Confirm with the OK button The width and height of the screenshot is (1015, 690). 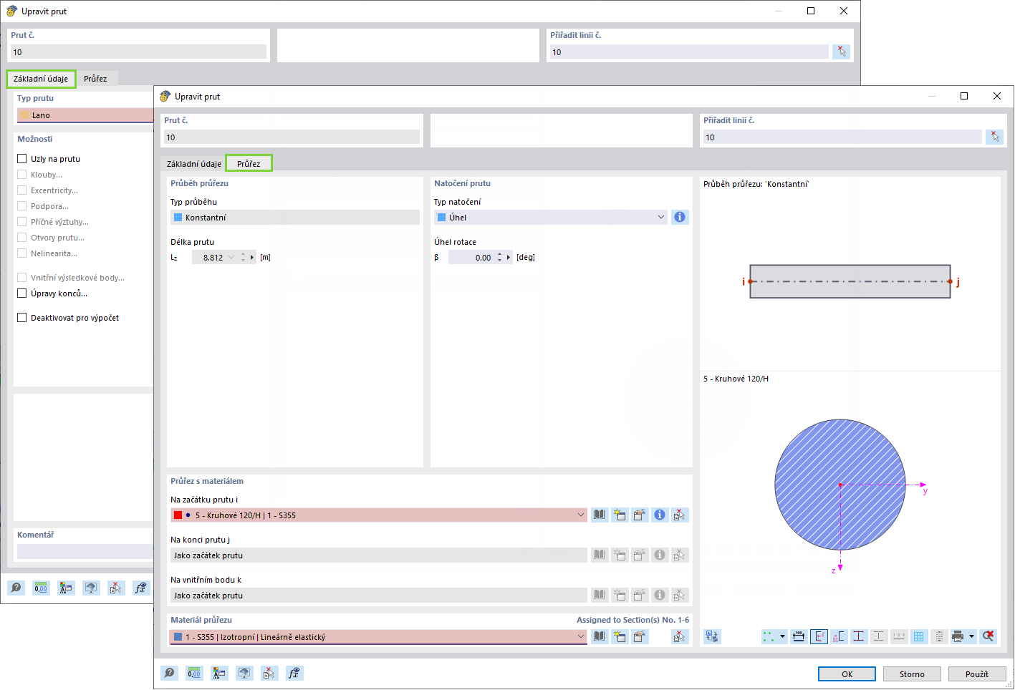(847, 674)
